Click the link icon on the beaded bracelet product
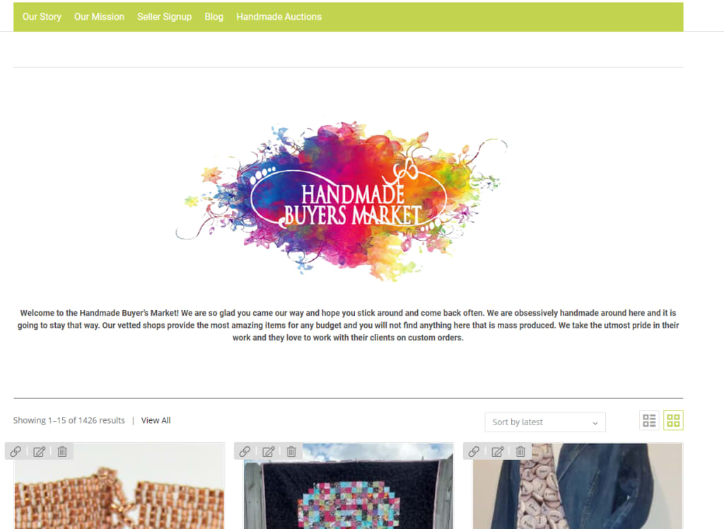This screenshot has height=529, width=724. (16, 451)
